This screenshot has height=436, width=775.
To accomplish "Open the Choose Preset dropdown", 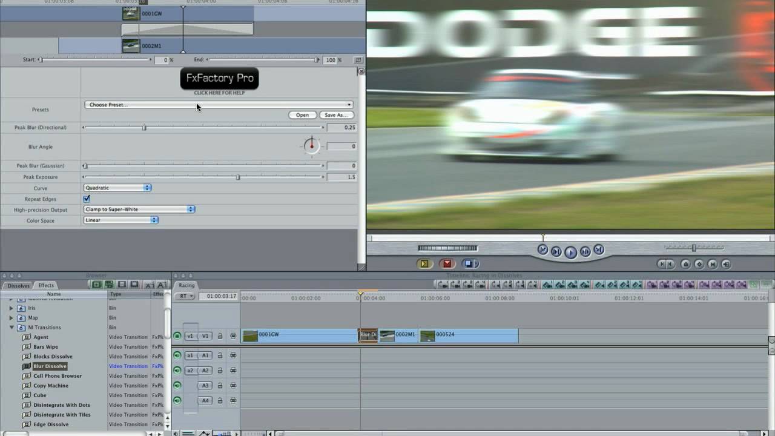I will point(219,105).
